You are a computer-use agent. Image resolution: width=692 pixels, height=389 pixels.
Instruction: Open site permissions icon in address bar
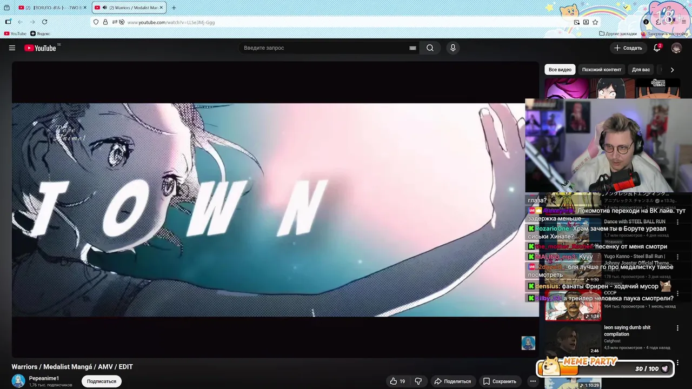click(115, 22)
